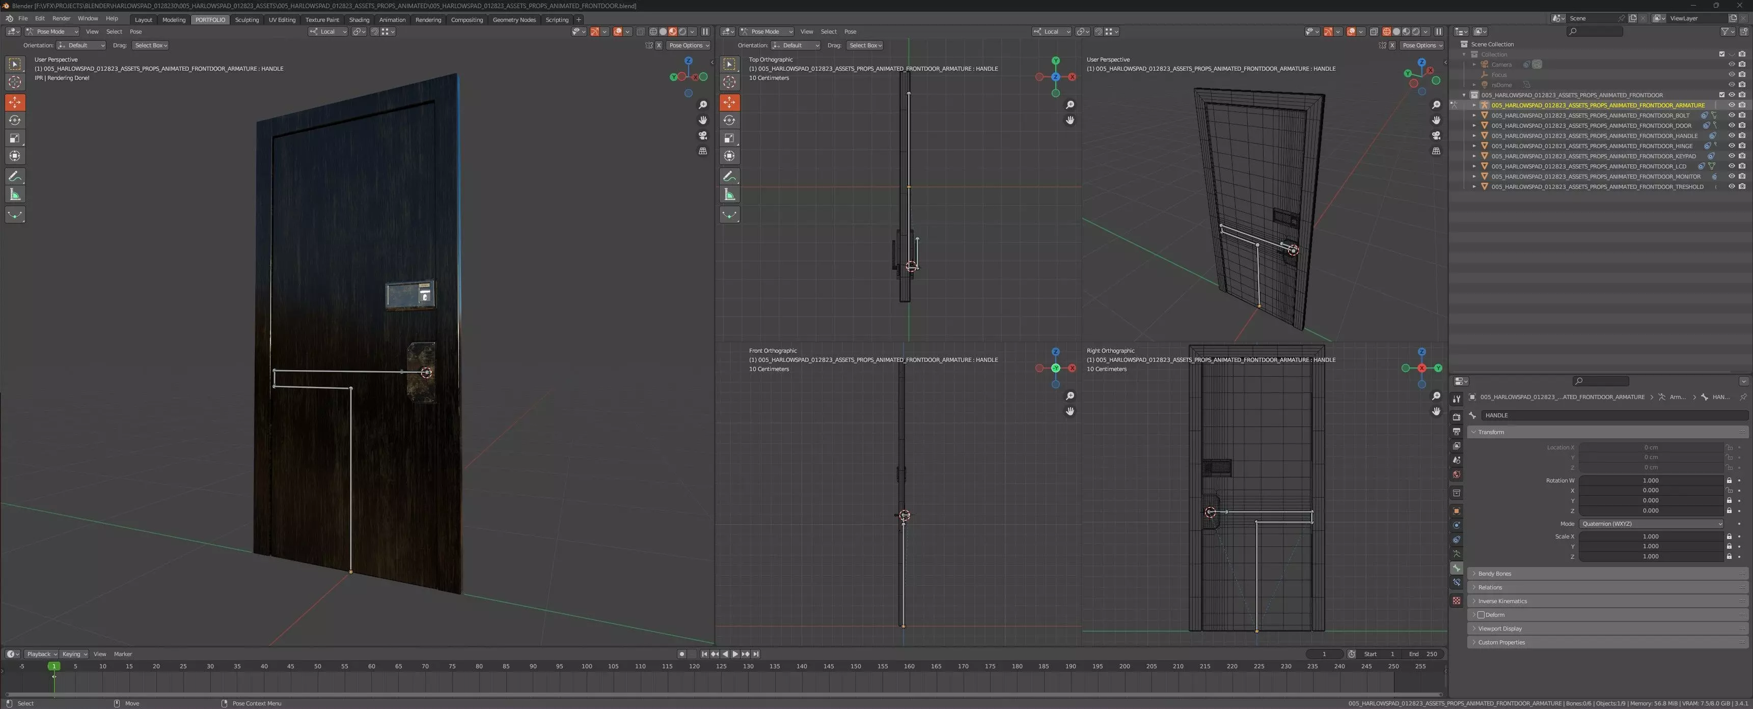Expand the FRONTDOOR_HINGE tree item

(x=1474, y=146)
